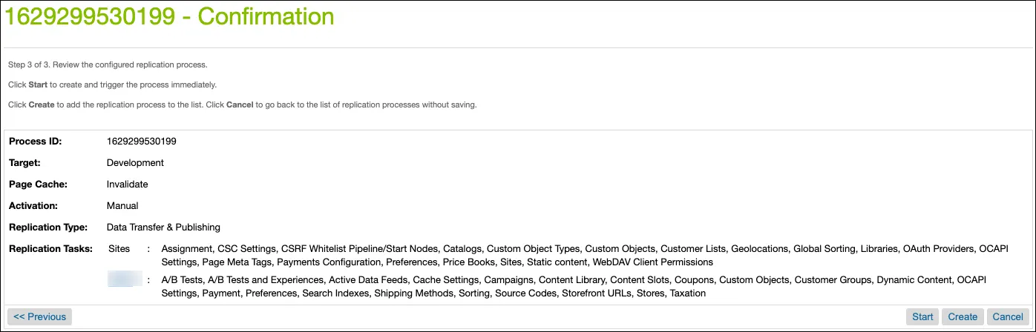Select the Process ID value 1629299530199
Screen dimensions: 1036x332
click(142, 142)
